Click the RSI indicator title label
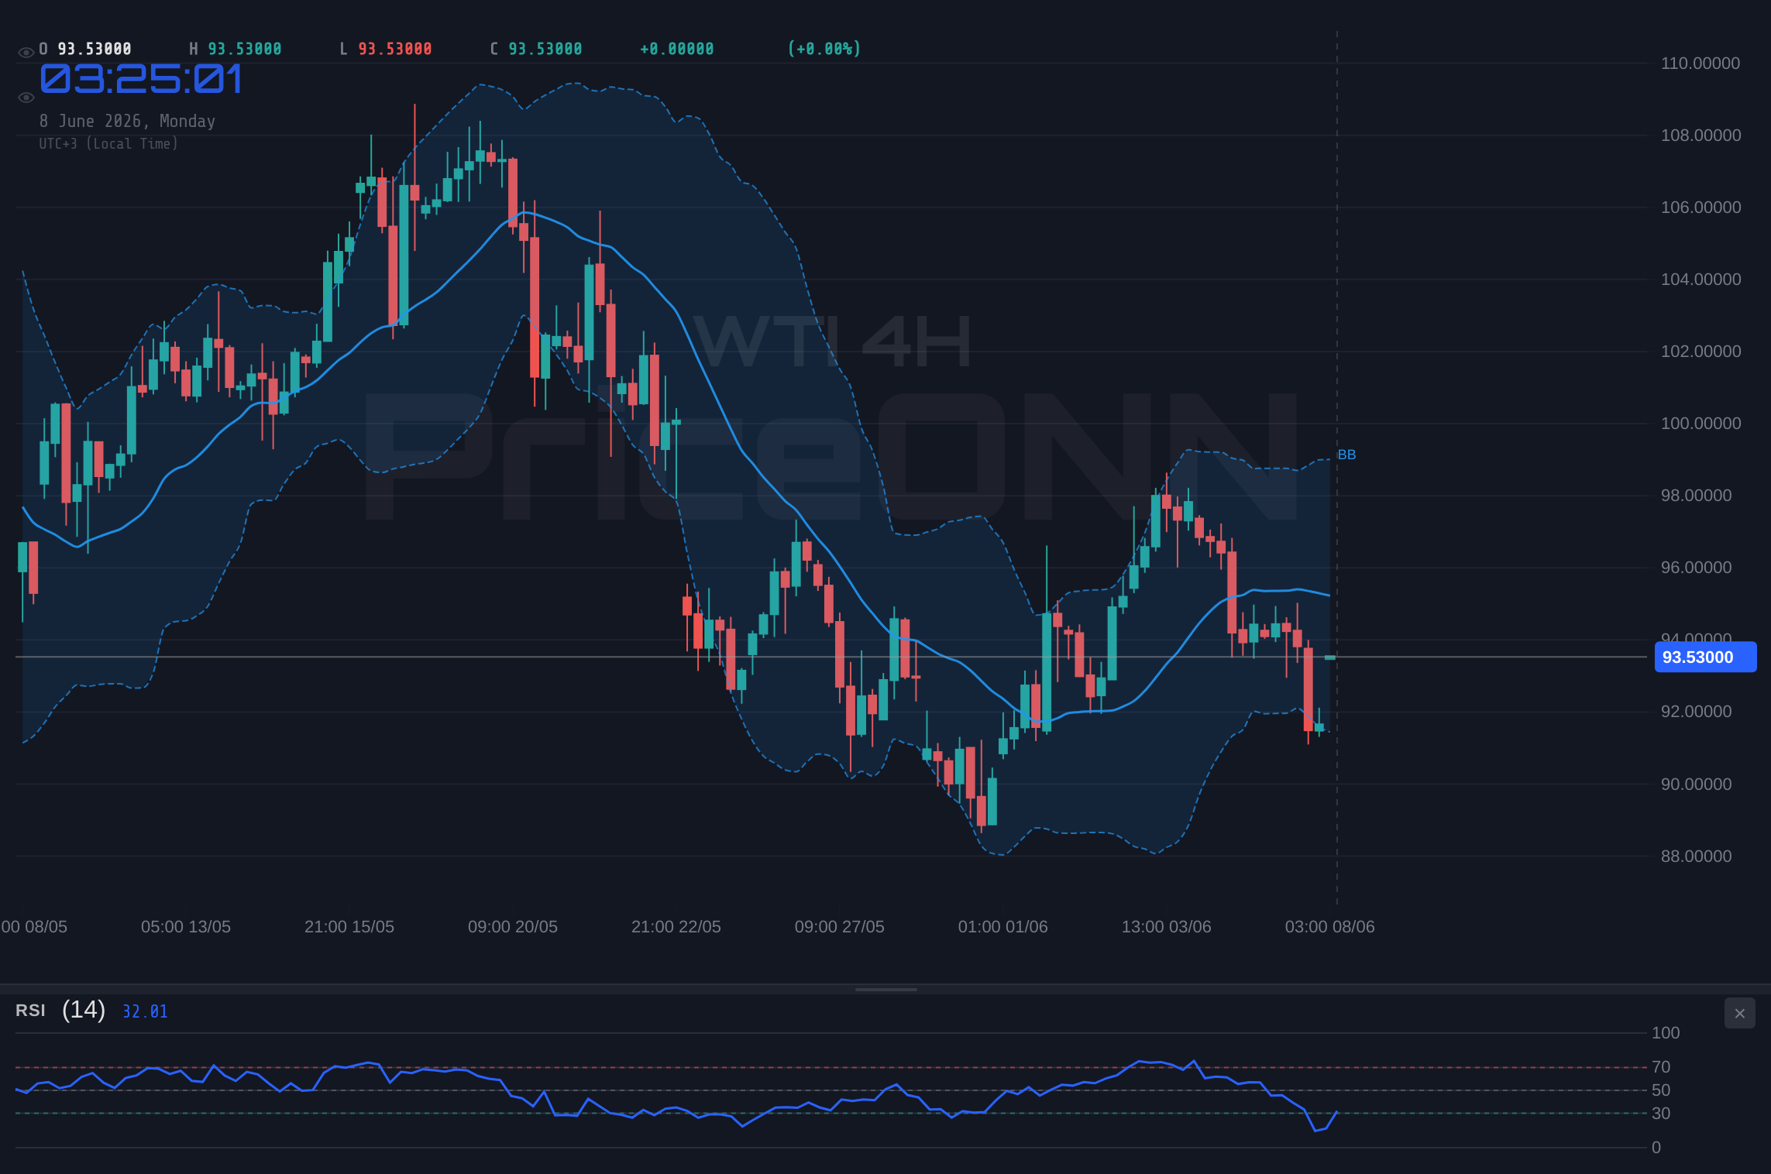This screenshot has height=1174, width=1771. (x=30, y=1011)
